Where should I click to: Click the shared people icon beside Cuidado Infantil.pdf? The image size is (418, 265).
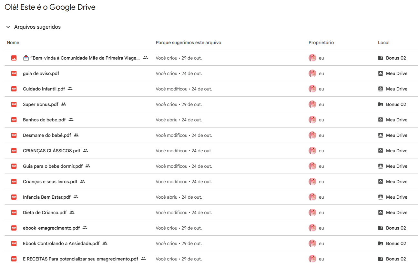(70, 89)
